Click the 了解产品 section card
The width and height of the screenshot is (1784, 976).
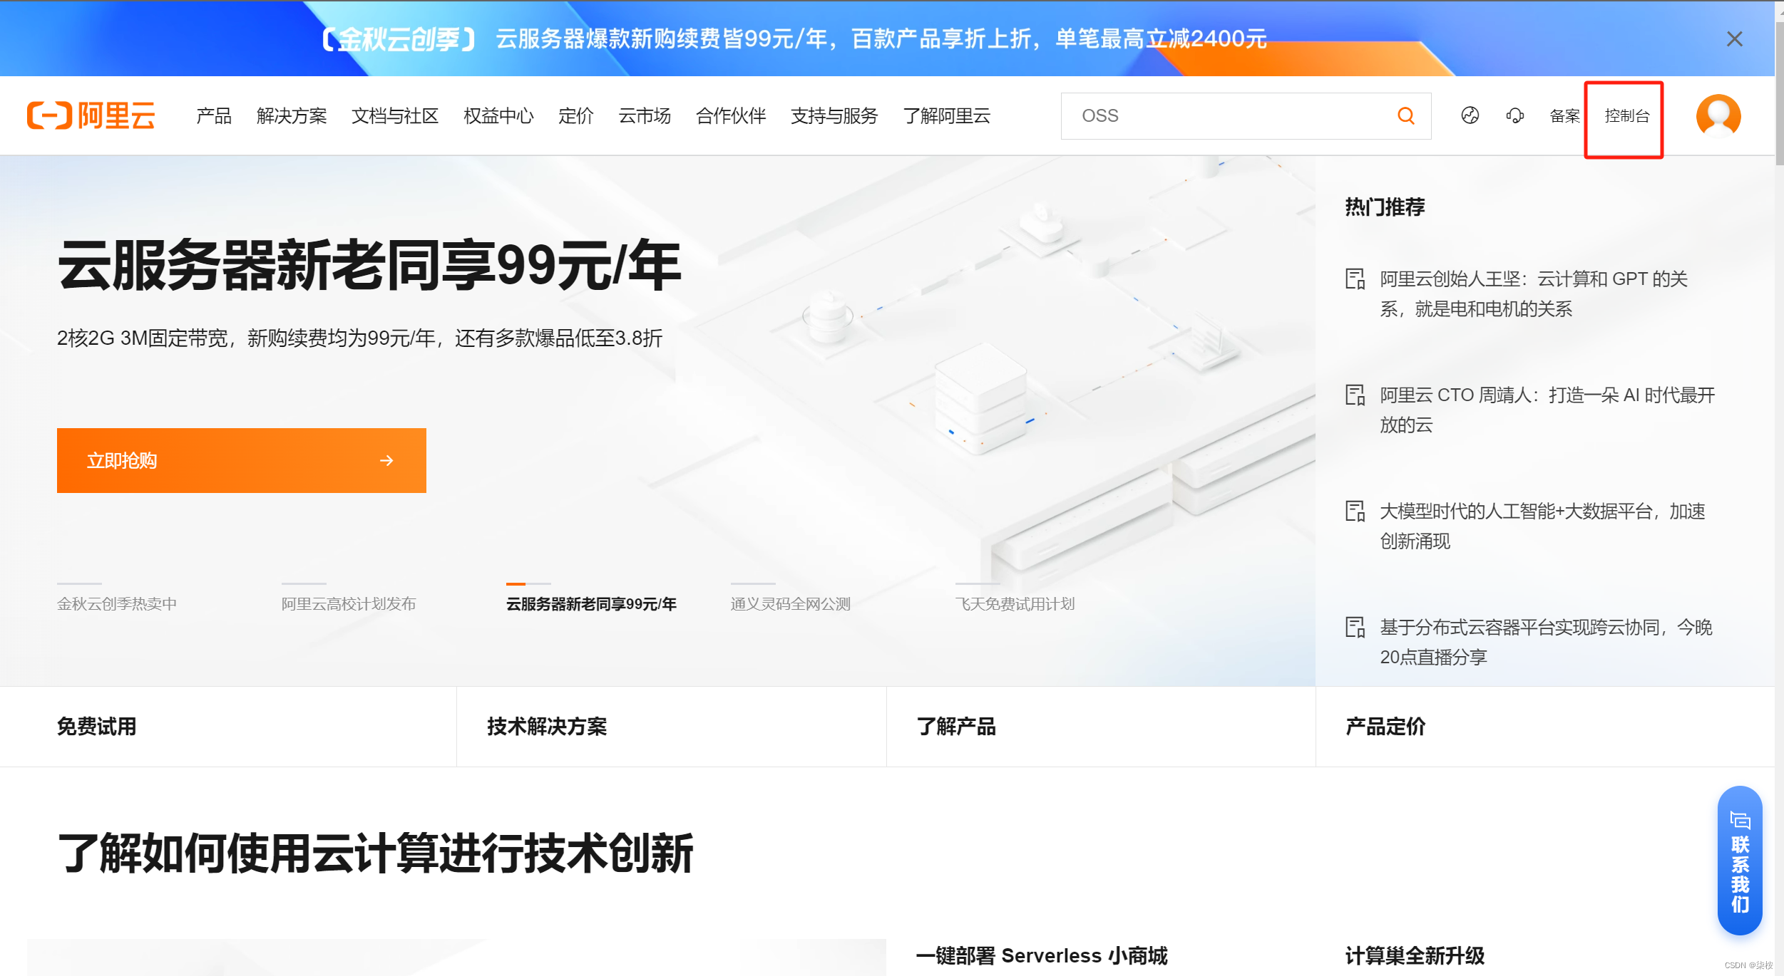click(1101, 727)
